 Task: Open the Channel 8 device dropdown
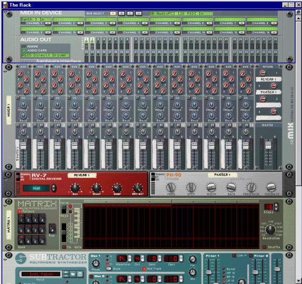pos(274,23)
